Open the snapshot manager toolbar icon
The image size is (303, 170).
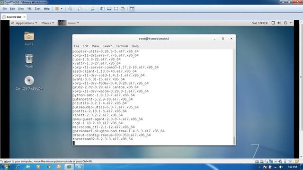click(93, 8)
